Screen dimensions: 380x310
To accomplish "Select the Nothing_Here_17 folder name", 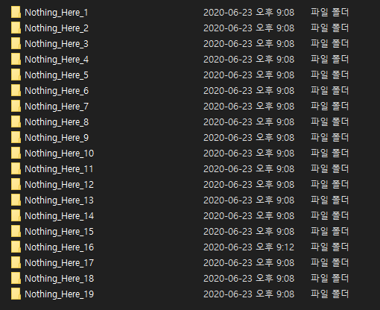I will 60,263.
